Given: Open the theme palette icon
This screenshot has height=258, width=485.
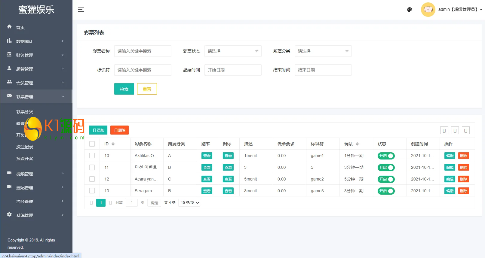Looking at the screenshot, I should pyautogui.click(x=410, y=10).
